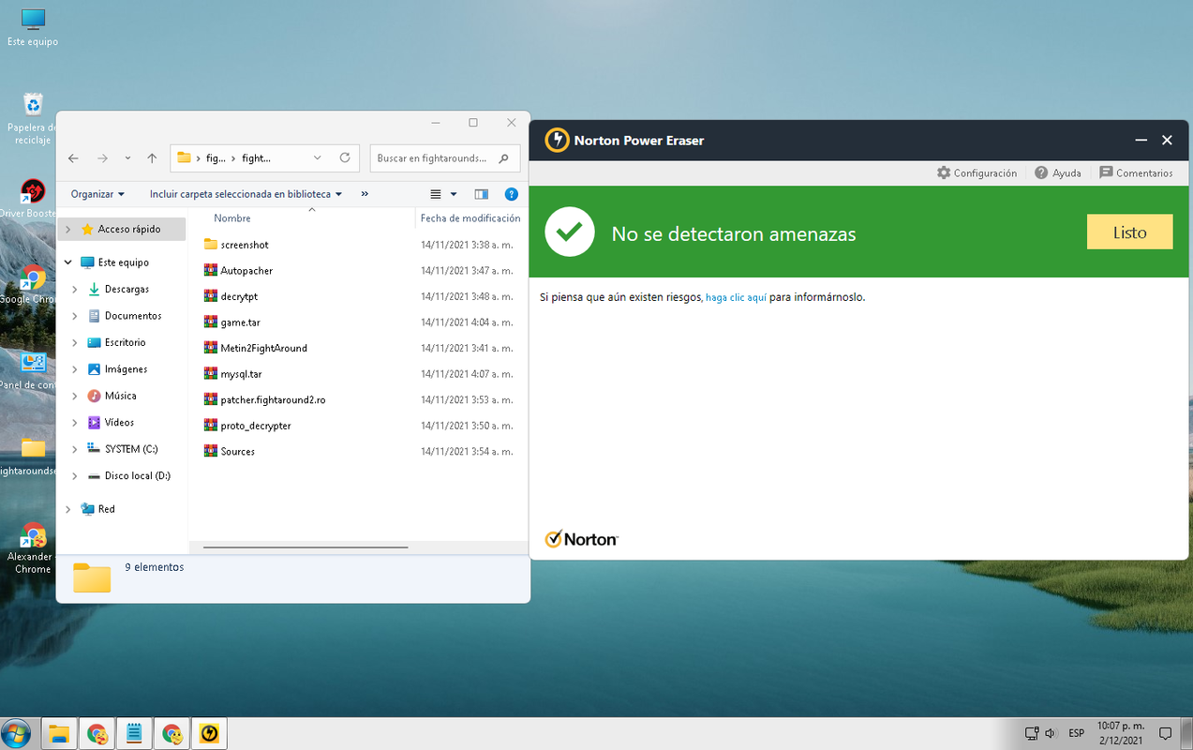Image resolution: width=1193 pixels, height=750 pixels.
Task: Select Papelera de reciclaje desktop icon
Action: (33, 117)
